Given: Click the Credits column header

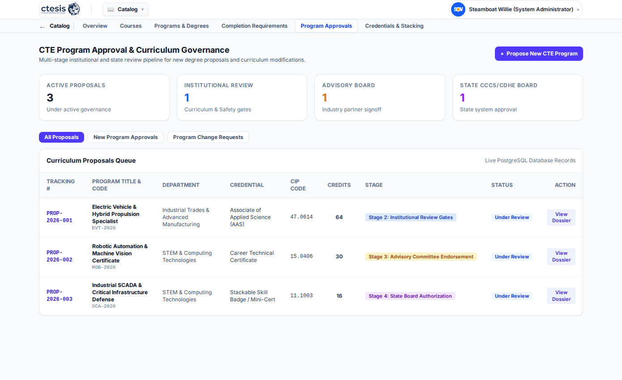Looking at the screenshot, I should [339, 185].
